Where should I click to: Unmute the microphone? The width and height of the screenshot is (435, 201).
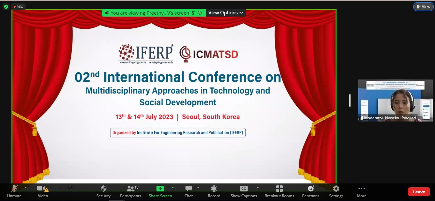click(14, 191)
